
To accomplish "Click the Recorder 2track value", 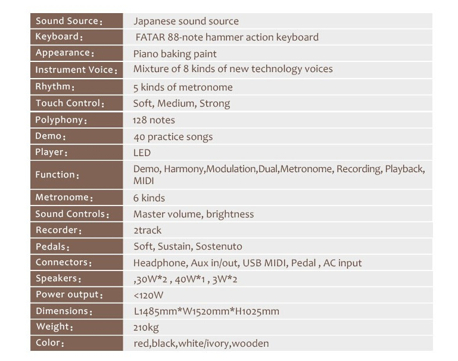I will point(148,230).
